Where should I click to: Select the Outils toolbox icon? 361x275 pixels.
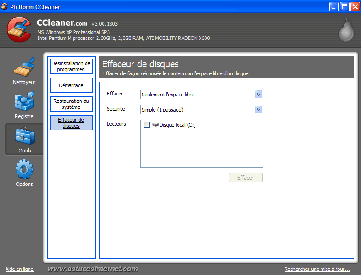25,136
